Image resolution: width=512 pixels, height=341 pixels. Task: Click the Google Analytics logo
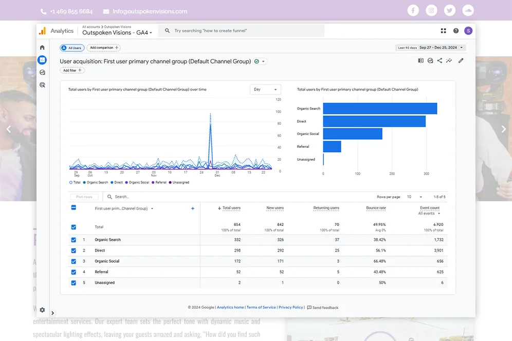(x=43, y=31)
